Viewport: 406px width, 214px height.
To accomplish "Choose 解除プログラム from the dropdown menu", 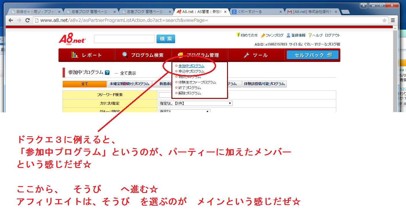I will [x=190, y=93].
